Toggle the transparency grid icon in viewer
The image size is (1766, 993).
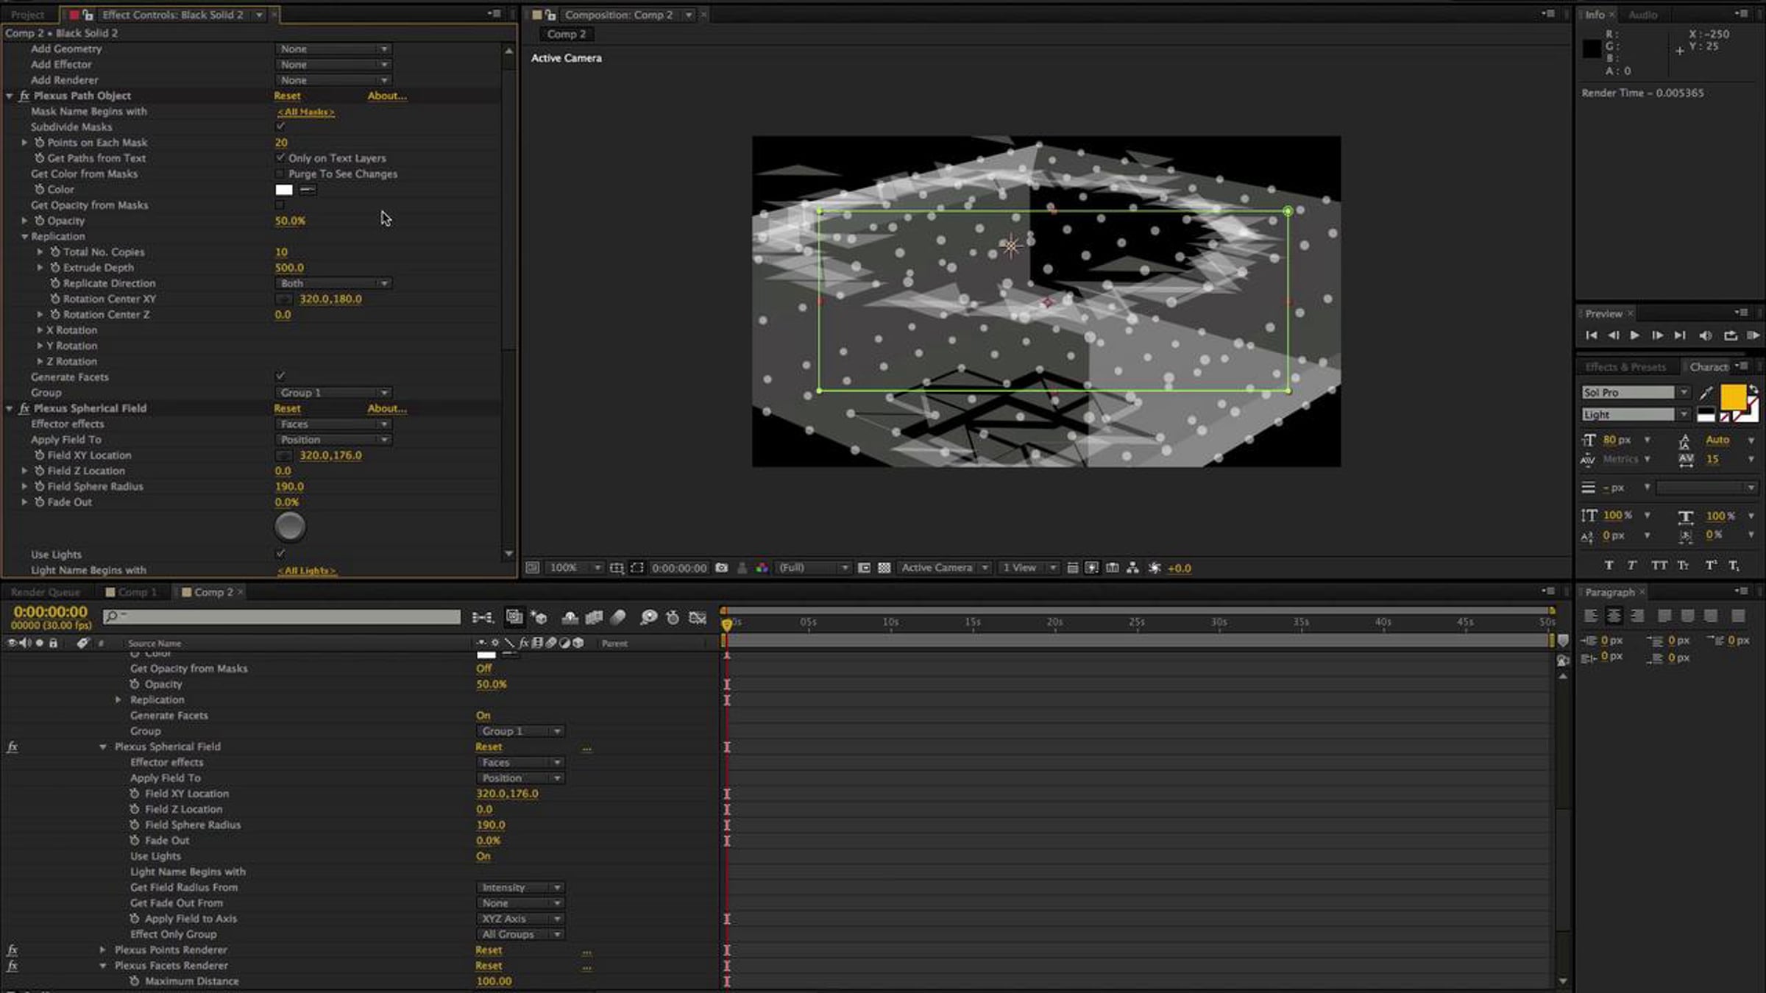pyautogui.click(x=884, y=568)
